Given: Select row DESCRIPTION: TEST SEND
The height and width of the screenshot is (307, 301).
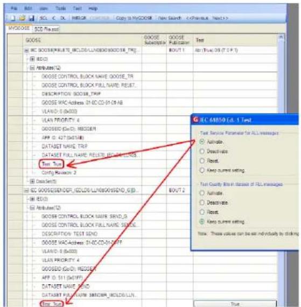Looking at the screenshot, I should click(x=69, y=234).
